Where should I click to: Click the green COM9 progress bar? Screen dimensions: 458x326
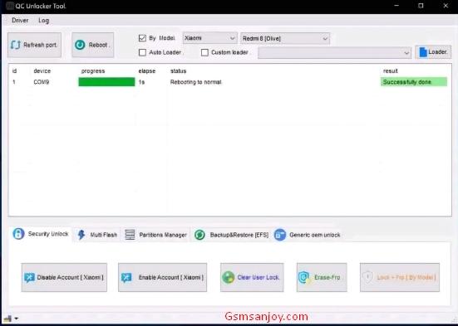106,82
